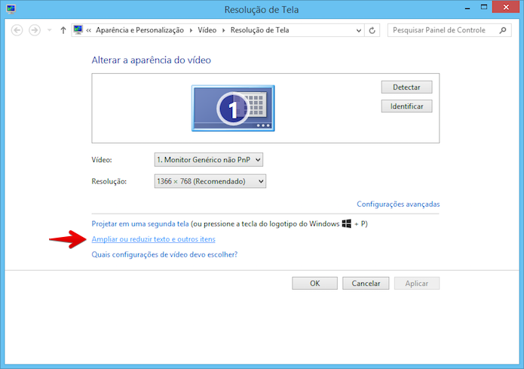Expand the arrow after Aparência e Personalização
The height and width of the screenshot is (369, 524).
coord(191,30)
